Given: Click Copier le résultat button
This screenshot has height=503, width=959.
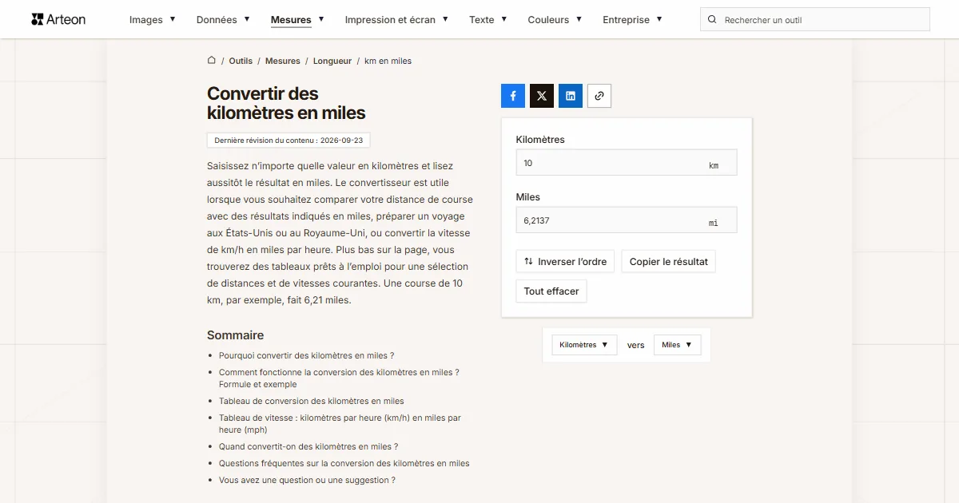Looking at the screenshot, I should pyautogui.click(x=668, y=261).
